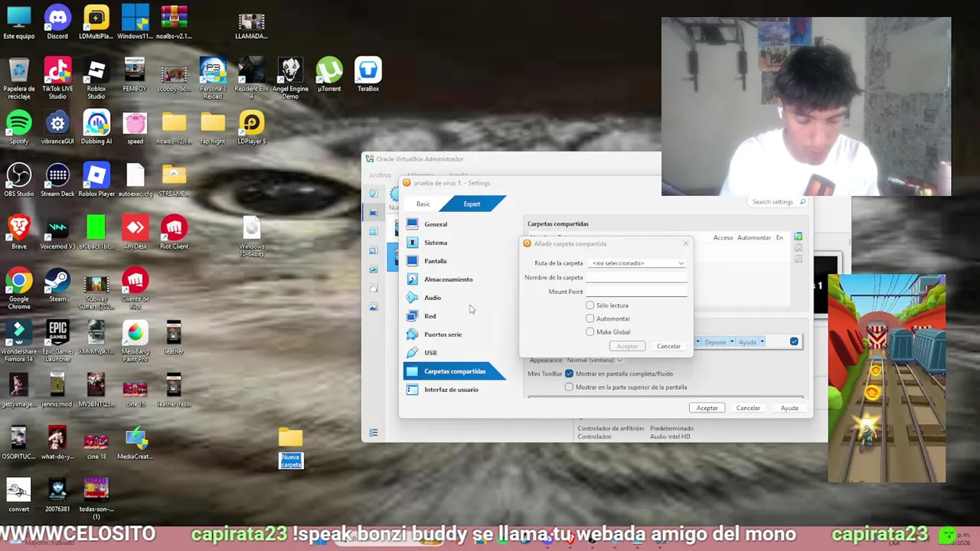Screen dimensions: 980x551
Task: Select the Roblox Studio desktop icon
Action: tap(96, 79)
